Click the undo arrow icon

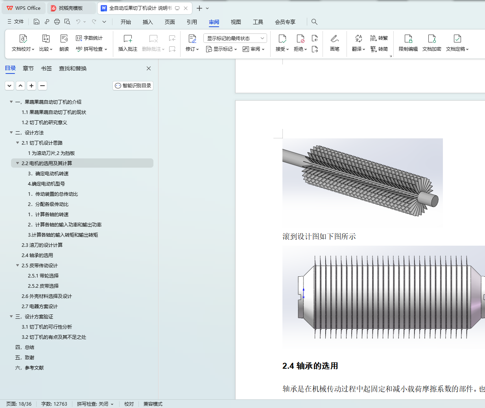78,22
